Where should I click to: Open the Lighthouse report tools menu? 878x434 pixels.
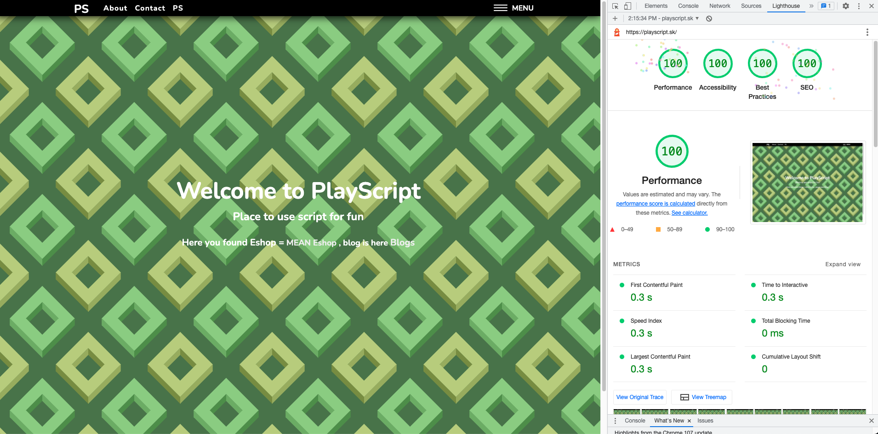tap(867, 32)
